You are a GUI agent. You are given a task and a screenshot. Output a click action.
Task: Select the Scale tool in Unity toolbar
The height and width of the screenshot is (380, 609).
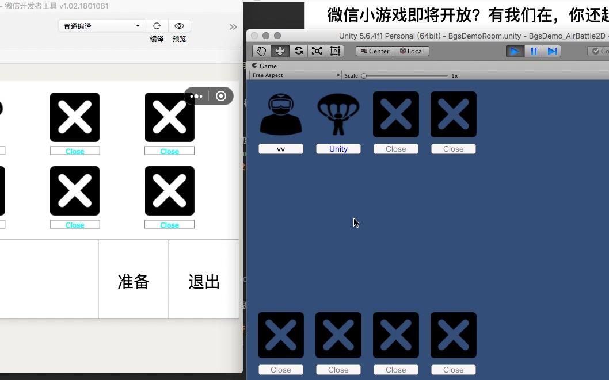[317, 51]
